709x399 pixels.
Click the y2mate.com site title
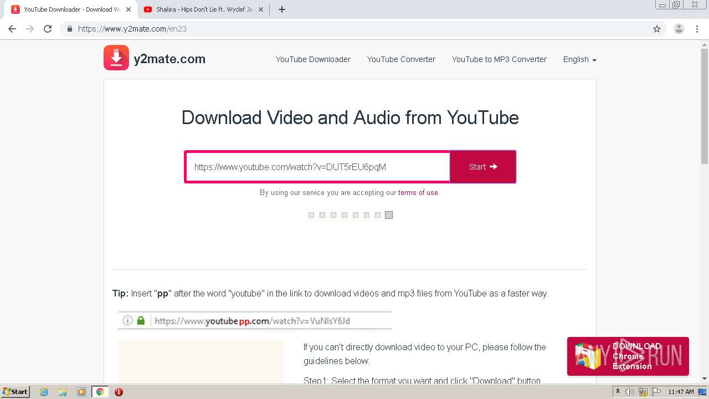pyautogui.click(x=169, y=59)
